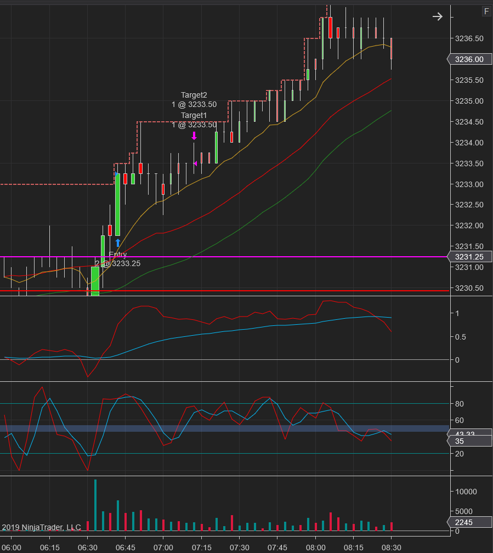The image size is (493, 553).
Task: Click the 3231.50 price axis label
Action: click(469, 246)
